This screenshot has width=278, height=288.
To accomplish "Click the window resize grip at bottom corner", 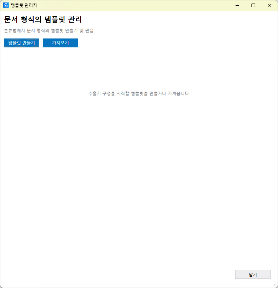I will click(x=275, y=285).
